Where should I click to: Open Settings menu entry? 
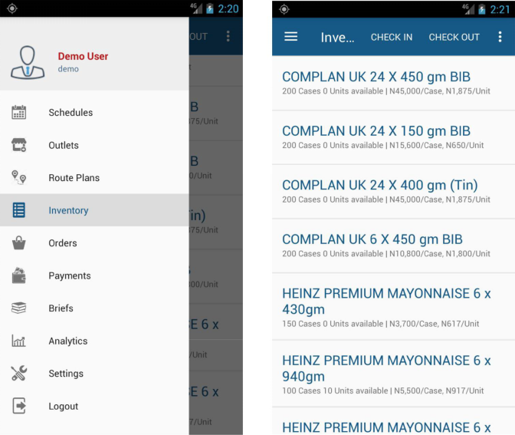coord(66,374)
